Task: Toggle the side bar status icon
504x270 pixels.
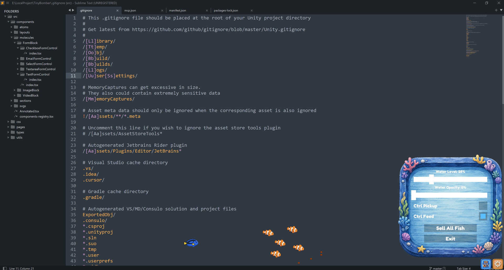Action: (x=4, y=268)
